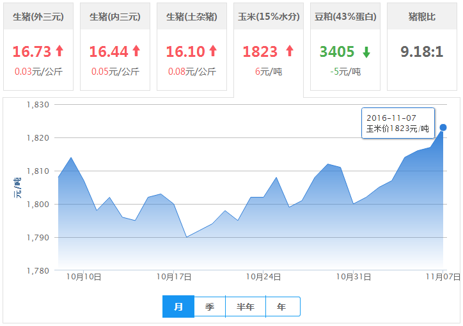Switch chart to 半年 range
The height and width of the screenshot is (326, 463).
(246, 307)
